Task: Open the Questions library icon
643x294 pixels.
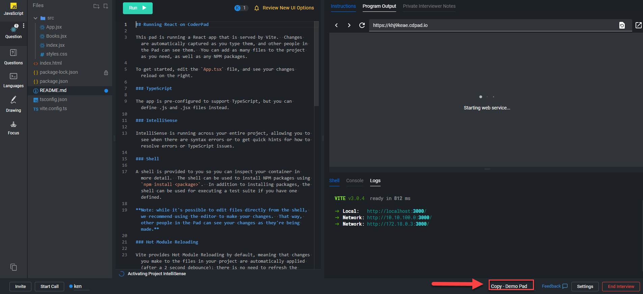Action: point(13,56)
